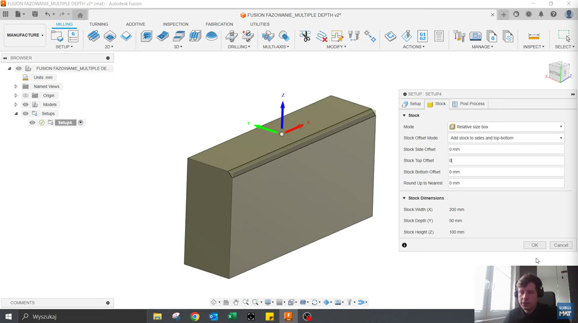Click the New Setup icon in toolbar

click(x=57, y=36)
